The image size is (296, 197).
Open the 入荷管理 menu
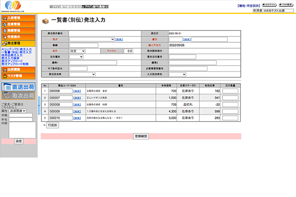(x=18, y=18)
